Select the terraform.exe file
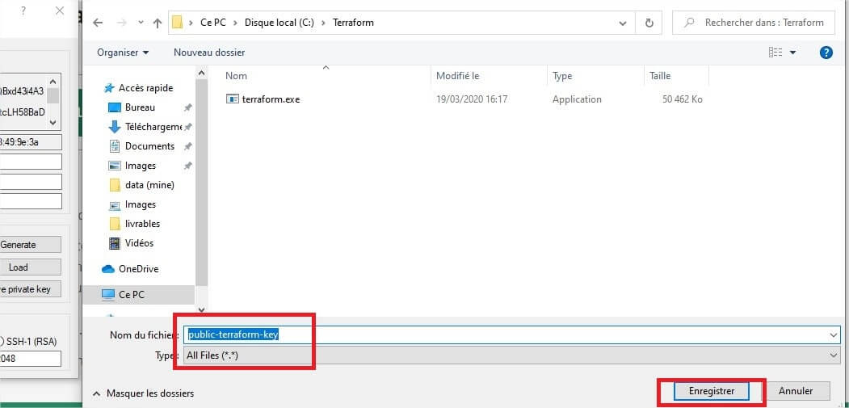849x408 pixels. coord(271,99)
